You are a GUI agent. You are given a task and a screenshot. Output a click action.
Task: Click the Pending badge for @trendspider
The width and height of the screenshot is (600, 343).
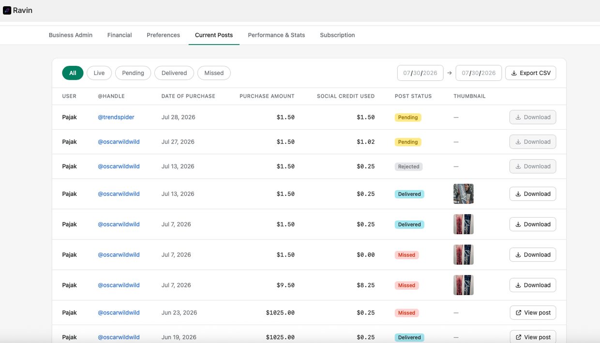(x=408, y=118)
